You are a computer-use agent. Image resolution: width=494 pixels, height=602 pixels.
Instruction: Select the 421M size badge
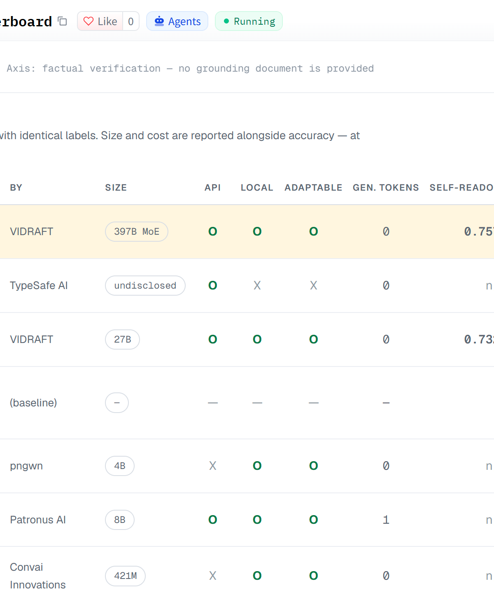[126, 576]
